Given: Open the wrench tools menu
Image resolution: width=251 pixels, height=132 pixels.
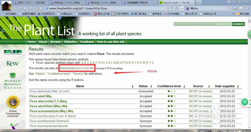Looking at the screenshot, I should pos(247,8).
